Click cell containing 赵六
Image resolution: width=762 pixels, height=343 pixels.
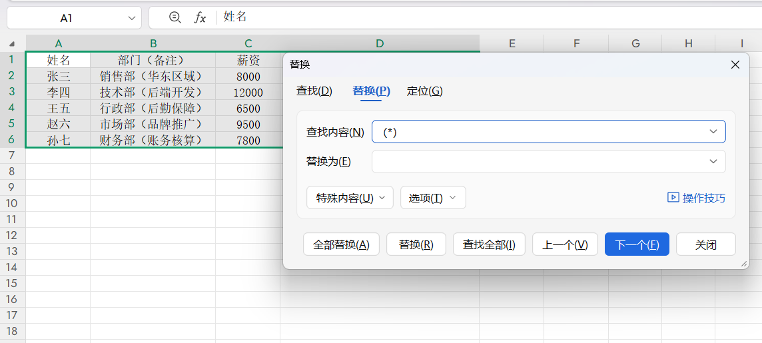coord(59,125)
